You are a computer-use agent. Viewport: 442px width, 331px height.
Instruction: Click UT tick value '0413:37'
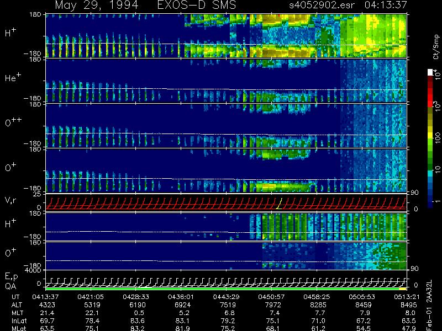click(45, 297)
